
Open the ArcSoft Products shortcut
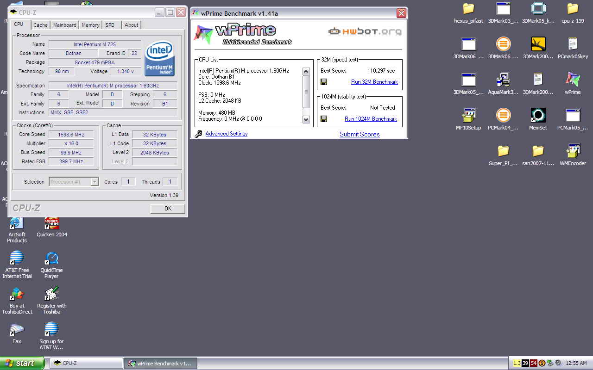click(x=17, y=229)
